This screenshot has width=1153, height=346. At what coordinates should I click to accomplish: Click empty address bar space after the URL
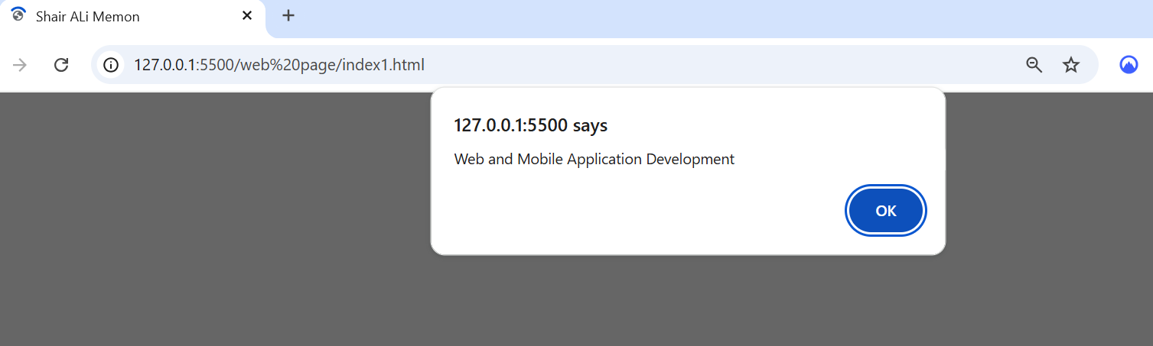click(x=689, y=65)
